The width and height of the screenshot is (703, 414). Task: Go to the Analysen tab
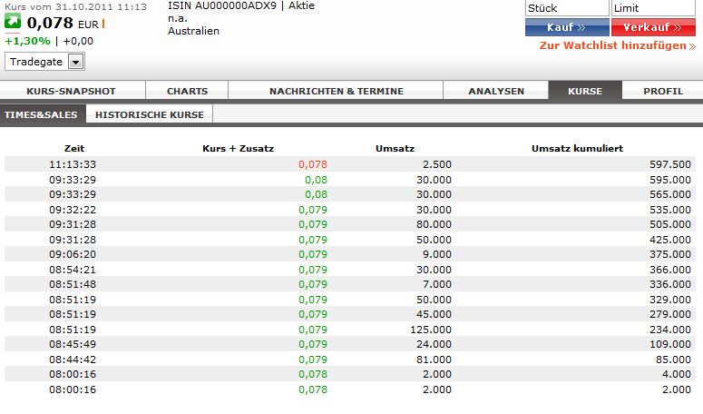[496, 91]
